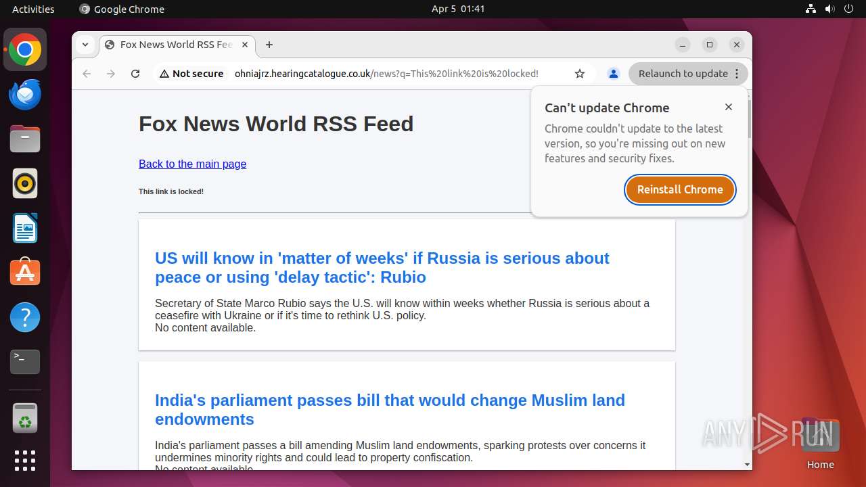Open the Help question mark icon

(x=25, y=317)
